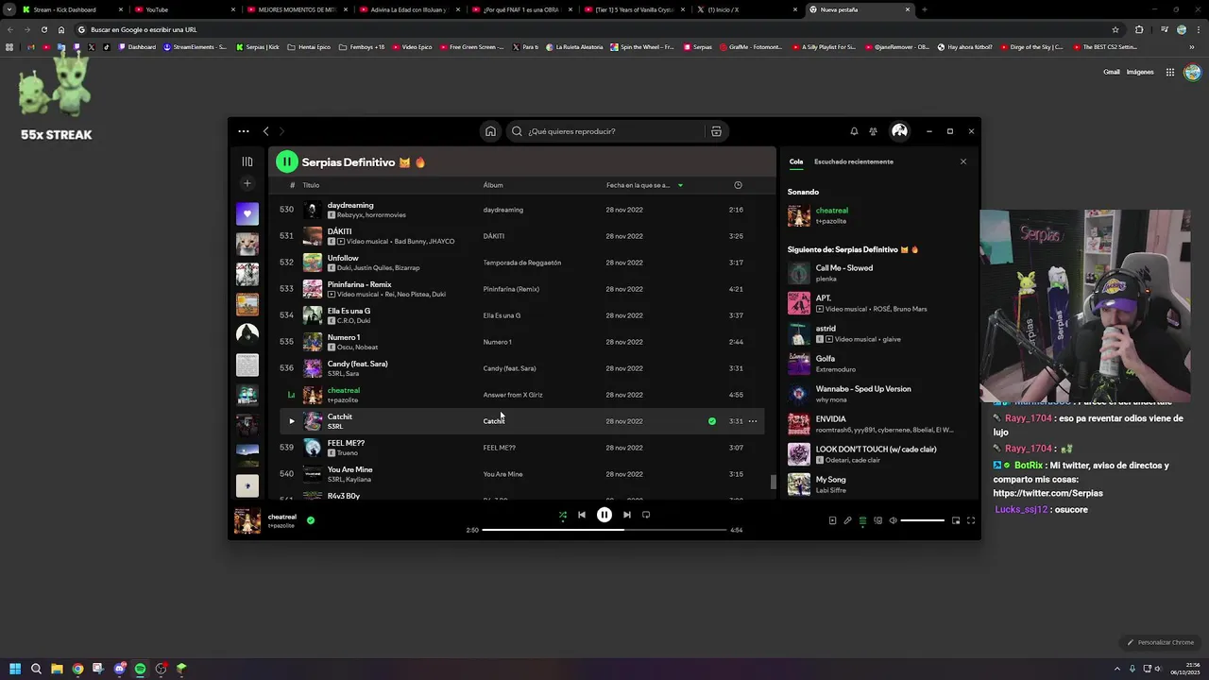Open artist link Trueno under FEEL ME??
The width and height of the screenshot is (1209, 680).
[348, 453]
